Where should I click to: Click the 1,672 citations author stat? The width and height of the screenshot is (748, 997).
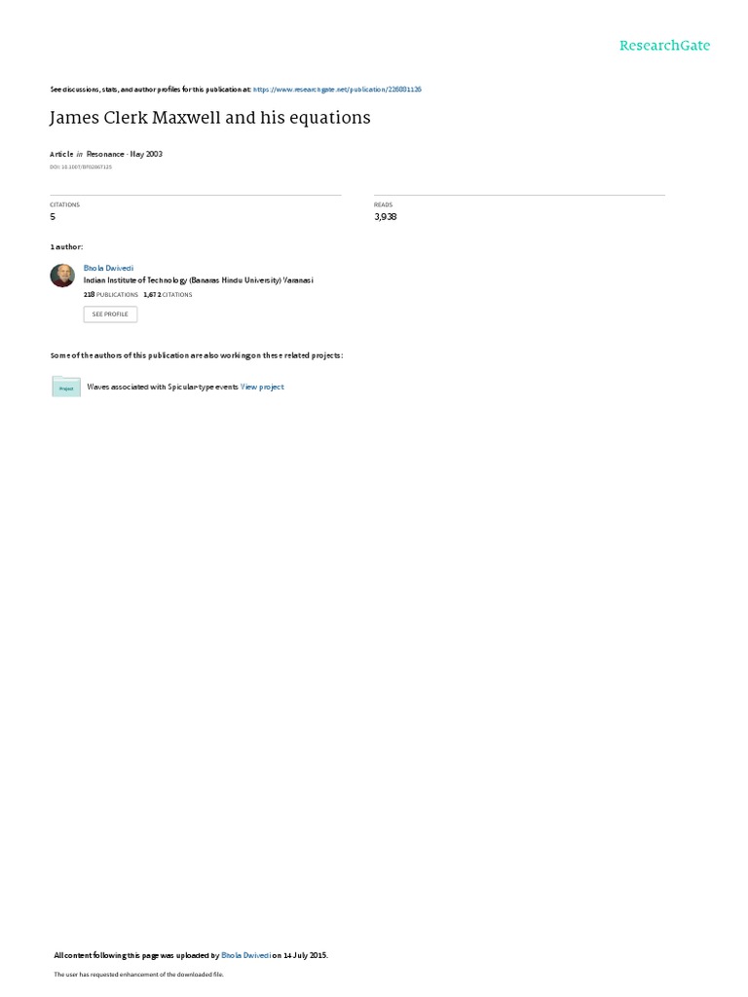168,295
